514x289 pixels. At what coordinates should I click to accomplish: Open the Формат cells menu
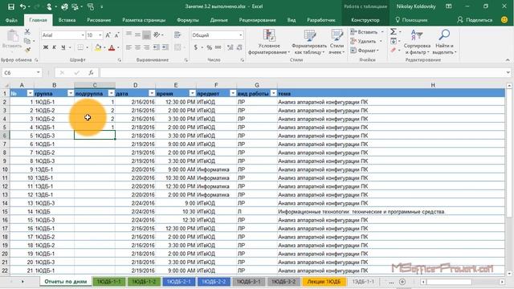pos(365,51)
